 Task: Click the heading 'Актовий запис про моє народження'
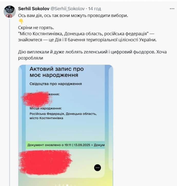(x=57, y=72)
